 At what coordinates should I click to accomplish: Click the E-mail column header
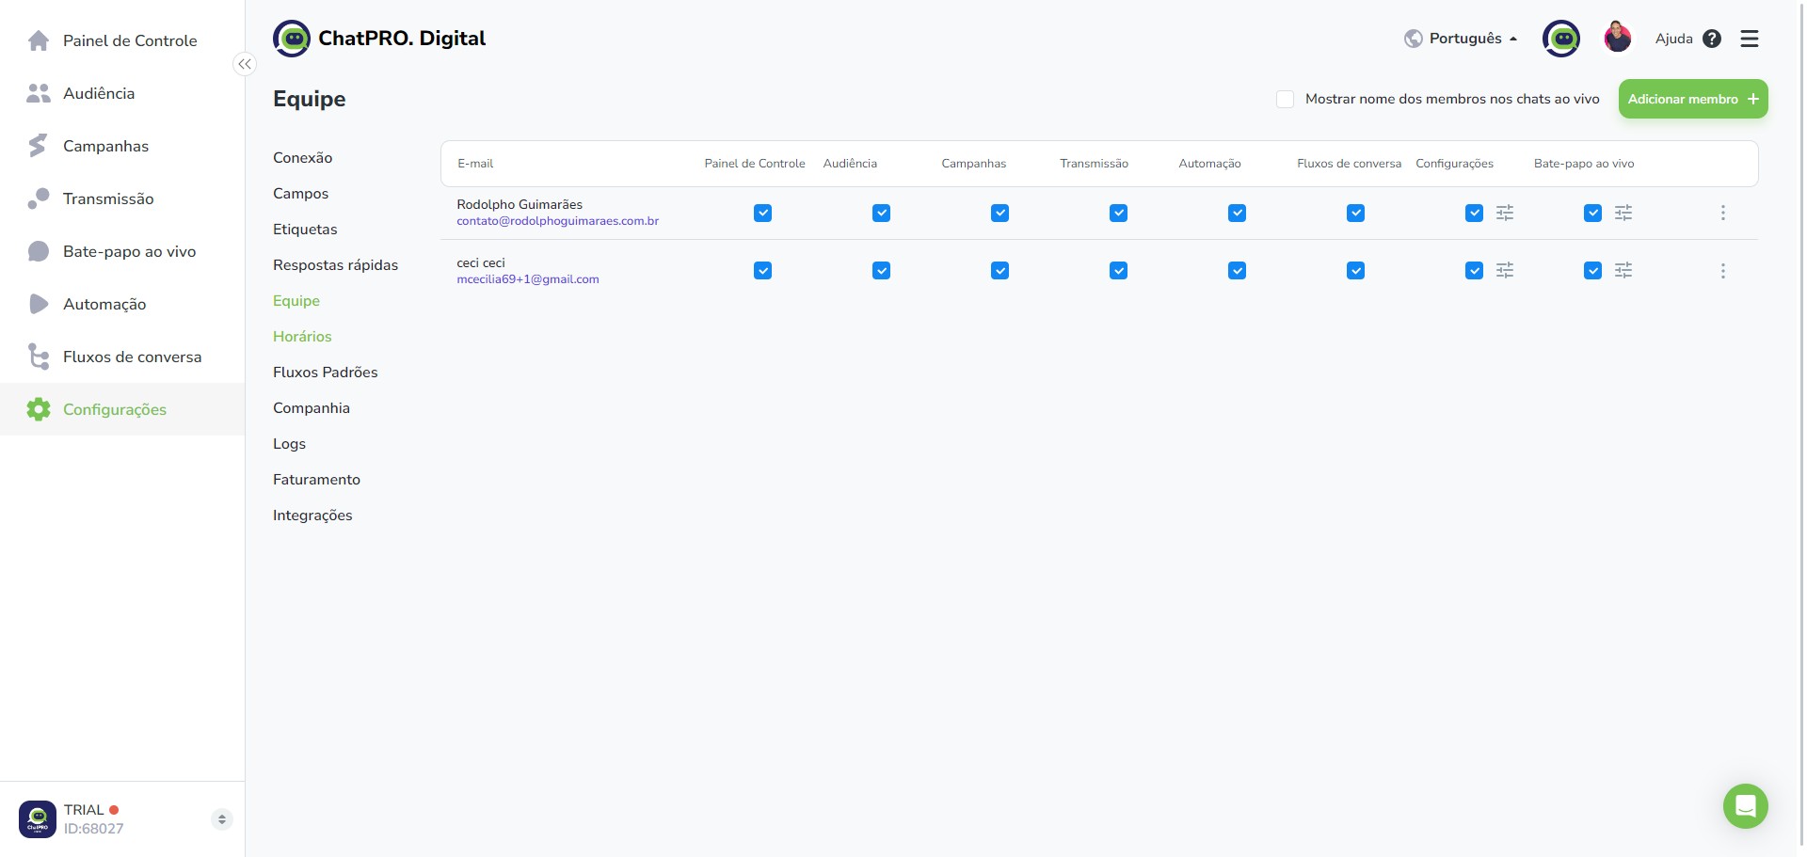[x=475, y=164]
